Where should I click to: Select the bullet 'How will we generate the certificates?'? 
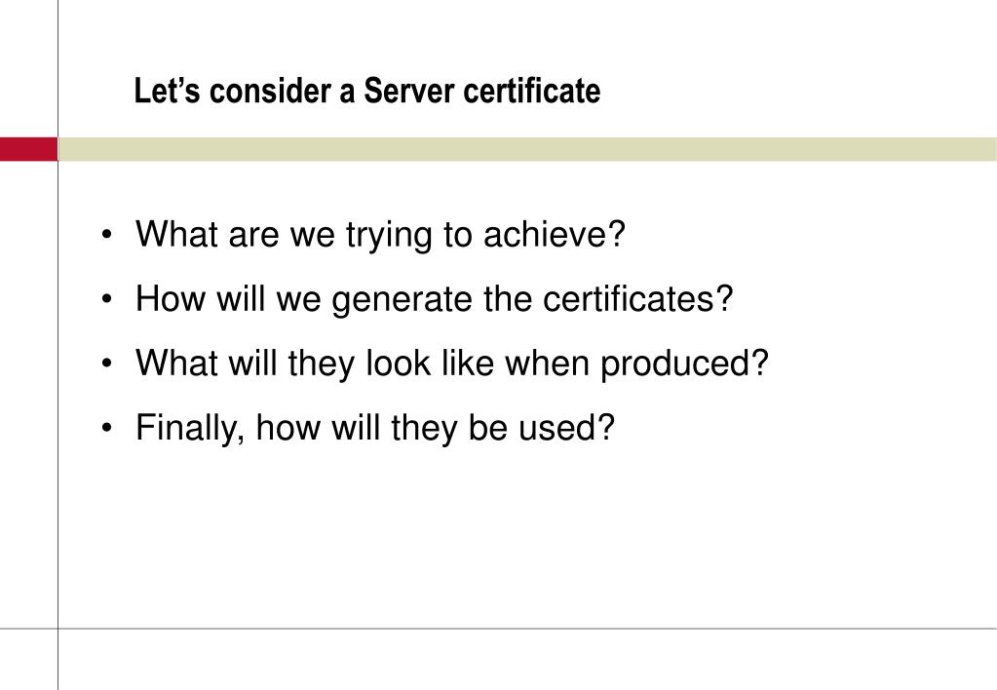(x=435, y=299)
